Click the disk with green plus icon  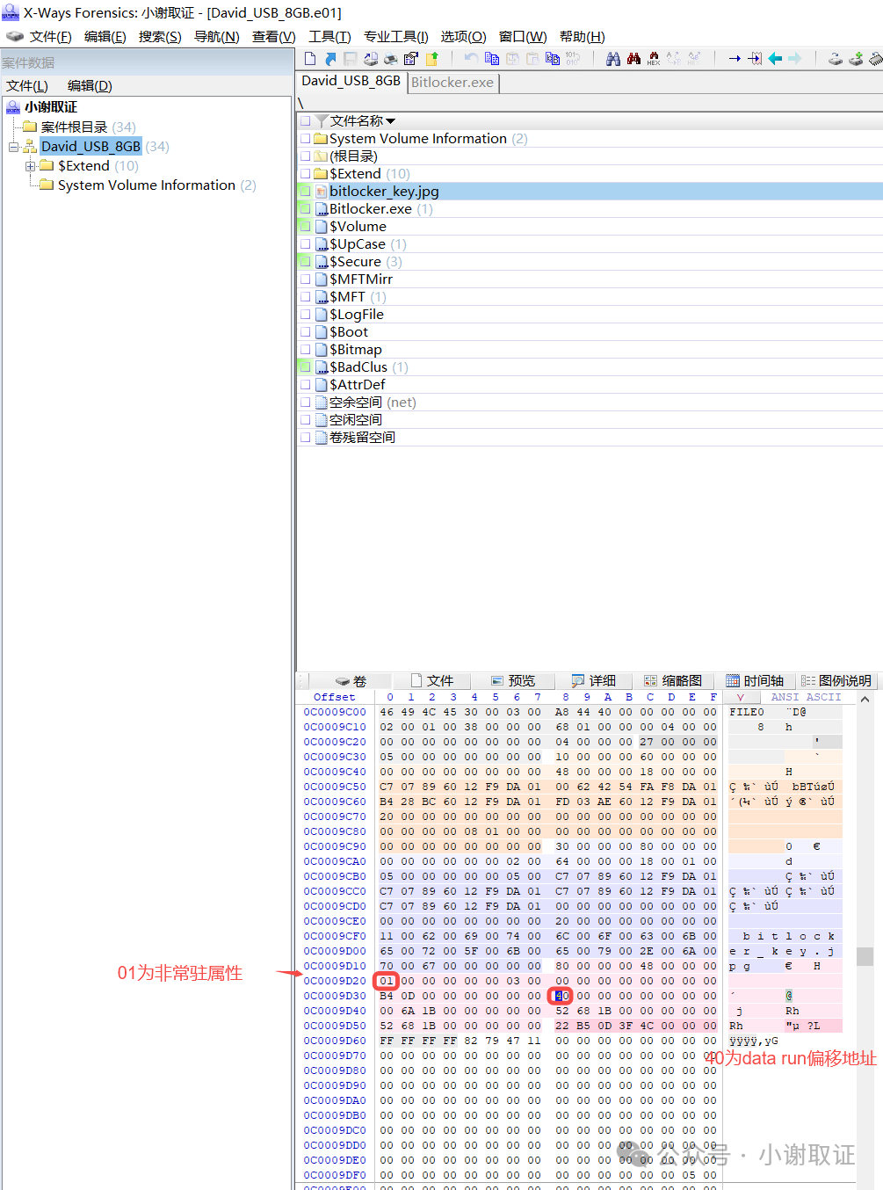[x=855, y=59]
